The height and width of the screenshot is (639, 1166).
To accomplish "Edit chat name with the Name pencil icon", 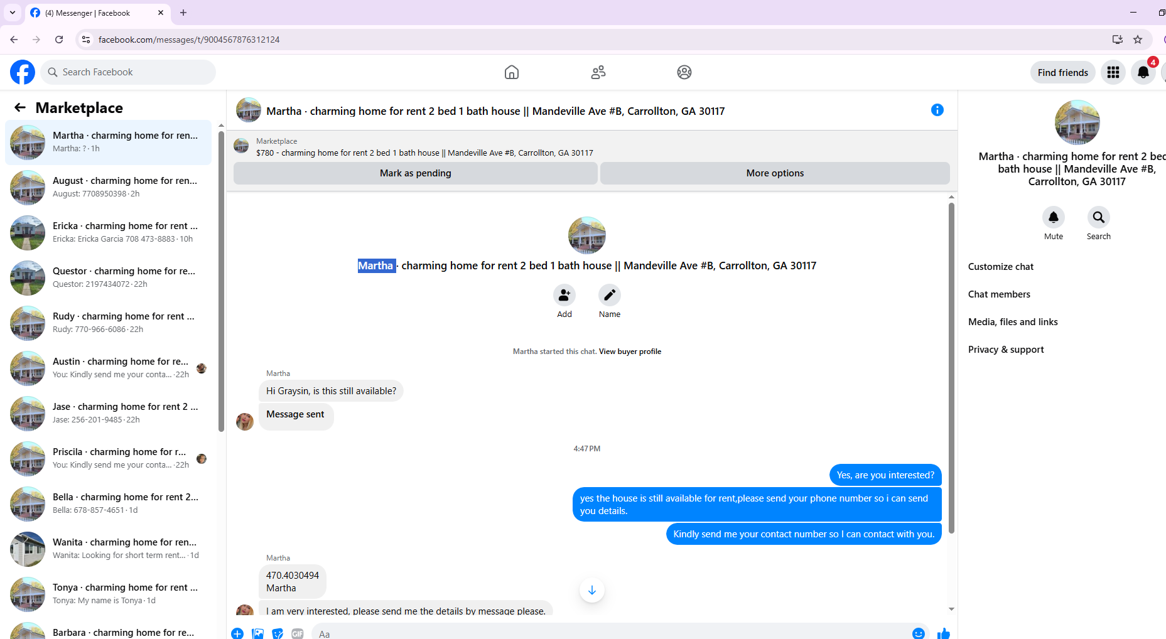I will 610,295.
